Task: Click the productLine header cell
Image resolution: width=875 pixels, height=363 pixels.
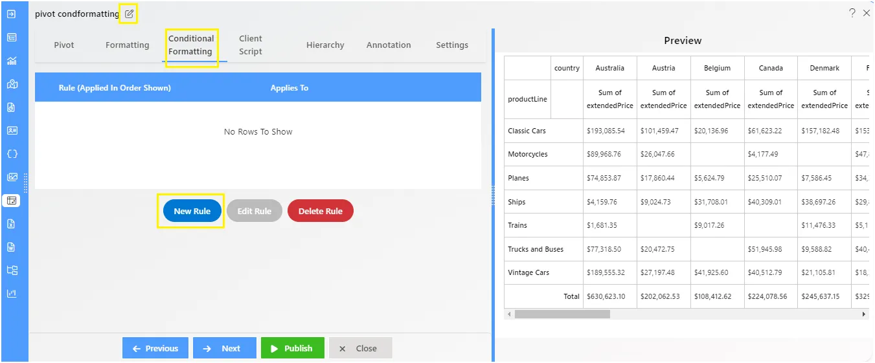Action: pos(527,99)
